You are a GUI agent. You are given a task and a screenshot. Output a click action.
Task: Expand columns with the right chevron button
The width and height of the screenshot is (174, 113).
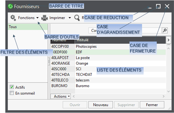pos(168,40)
